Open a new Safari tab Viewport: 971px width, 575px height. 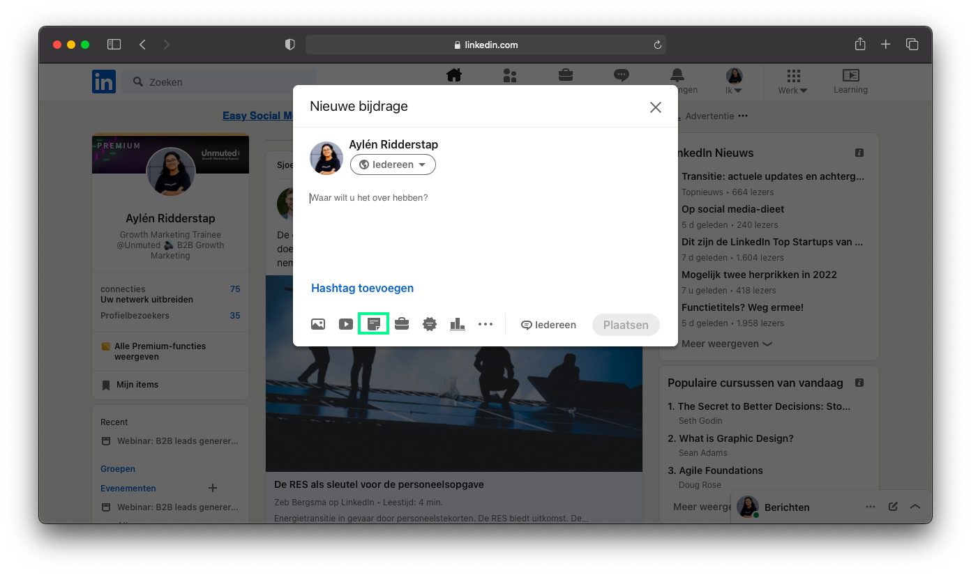[x=885, y=45]
